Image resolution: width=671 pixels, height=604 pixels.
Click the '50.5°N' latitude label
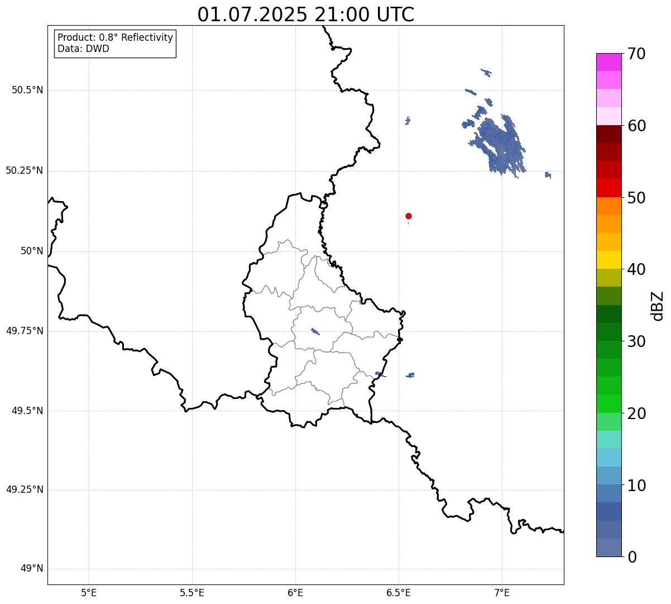coord(27,90)
